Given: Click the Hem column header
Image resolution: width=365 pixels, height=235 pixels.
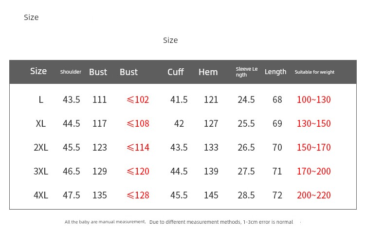Looking at the screenshot, I should coord(208,72).
